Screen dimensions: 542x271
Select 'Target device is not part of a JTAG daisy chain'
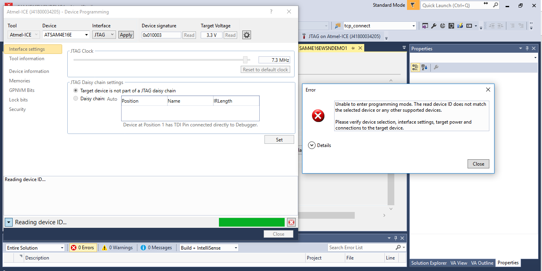point(76,91)
